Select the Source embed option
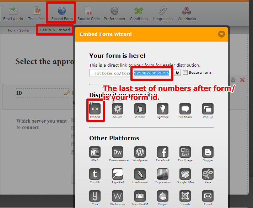The width and height of the screenshot is (253, 208). (x=118, y=109)
